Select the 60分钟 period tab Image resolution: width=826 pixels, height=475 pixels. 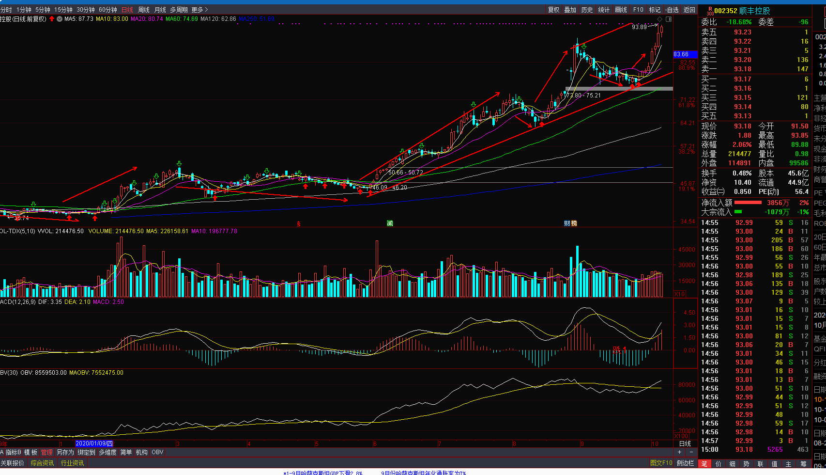pyautogui.click(x=108, y=10)
